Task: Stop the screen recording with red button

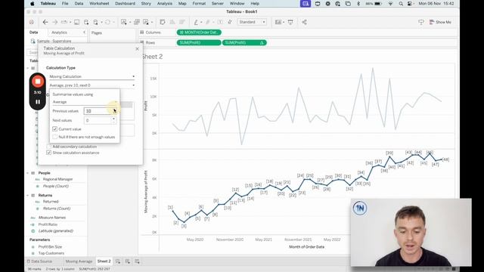Action: [38, 82]
